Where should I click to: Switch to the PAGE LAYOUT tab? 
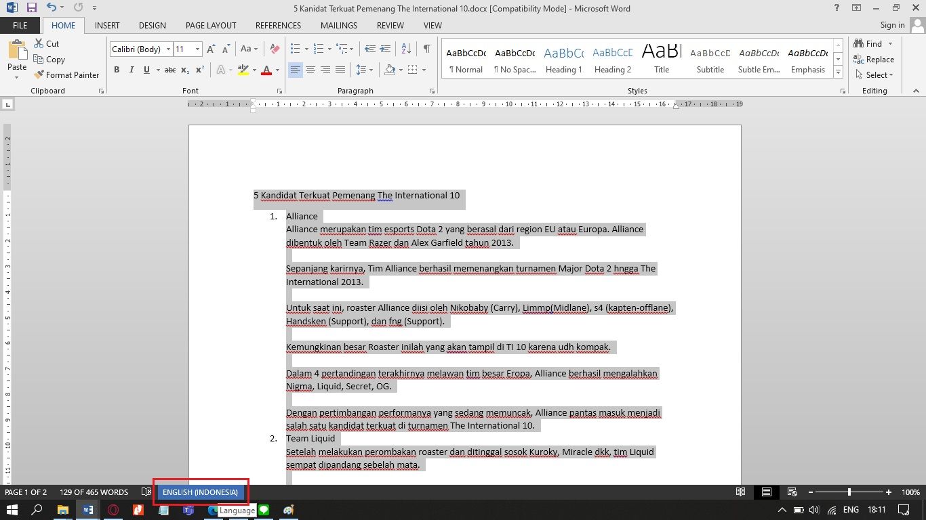click(x=211, y=26)
